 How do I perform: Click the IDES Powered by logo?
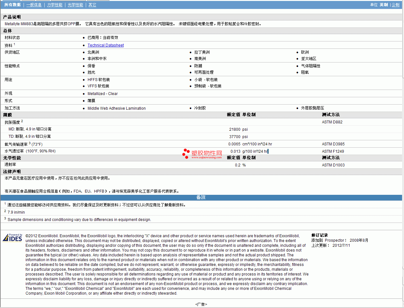pos(12,238)
